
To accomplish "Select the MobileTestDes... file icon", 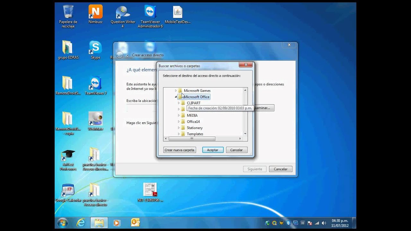I will pyautogui.click(x=178, y=15).
